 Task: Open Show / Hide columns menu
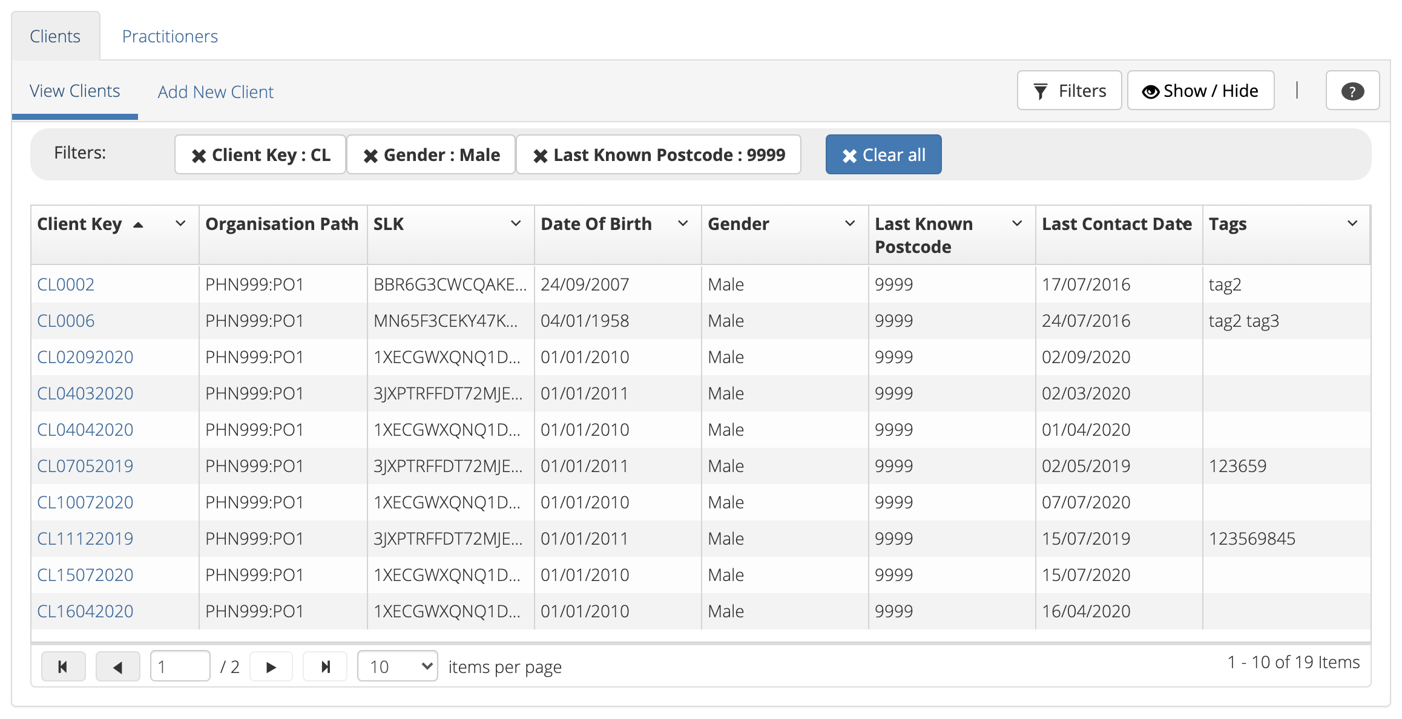[x=1200, y=91]
